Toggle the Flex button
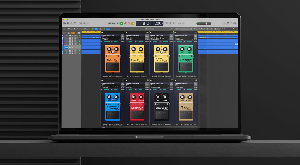The image size is (300, 165). [104, 29]
